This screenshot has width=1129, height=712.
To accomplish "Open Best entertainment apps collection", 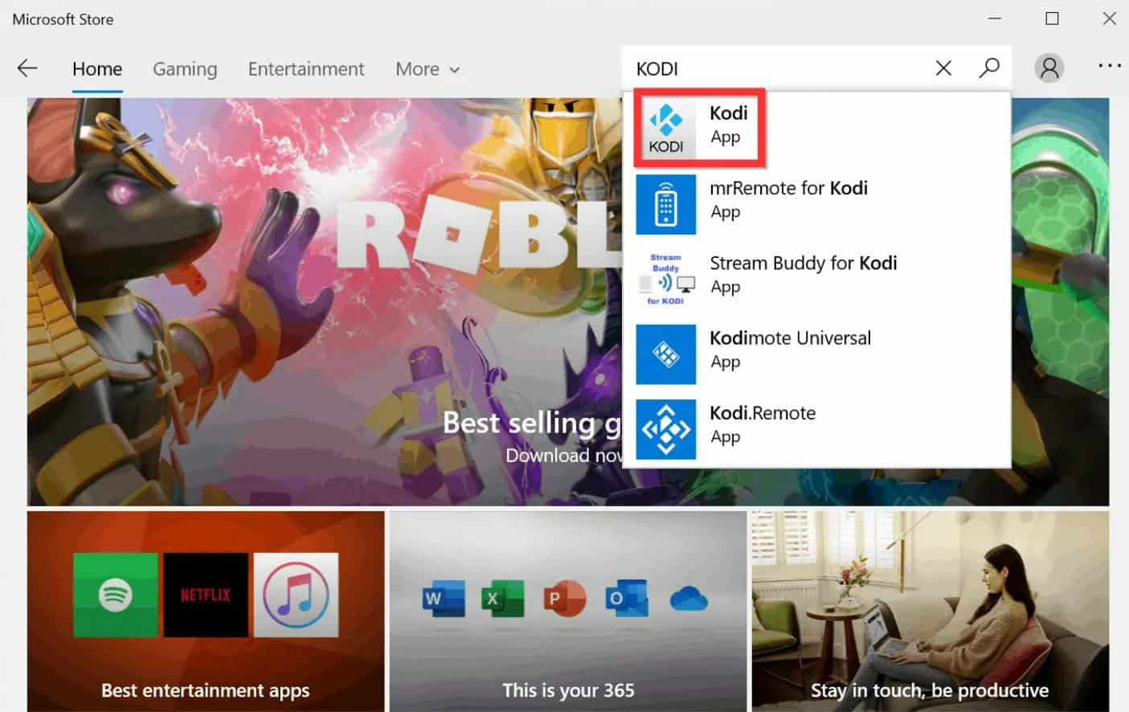I will (206, 612).
